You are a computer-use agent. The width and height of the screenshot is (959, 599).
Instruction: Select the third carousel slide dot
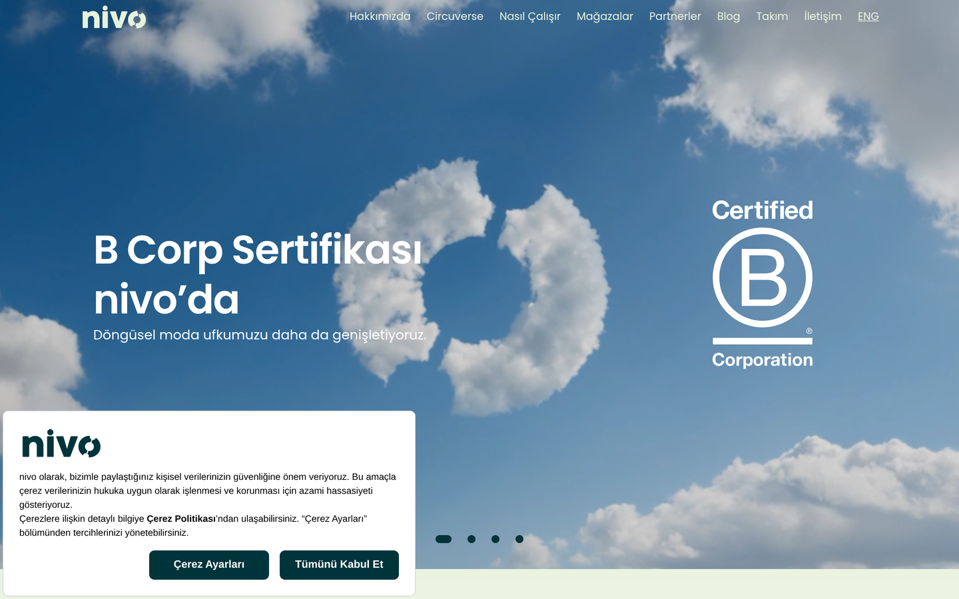point(495,539)
